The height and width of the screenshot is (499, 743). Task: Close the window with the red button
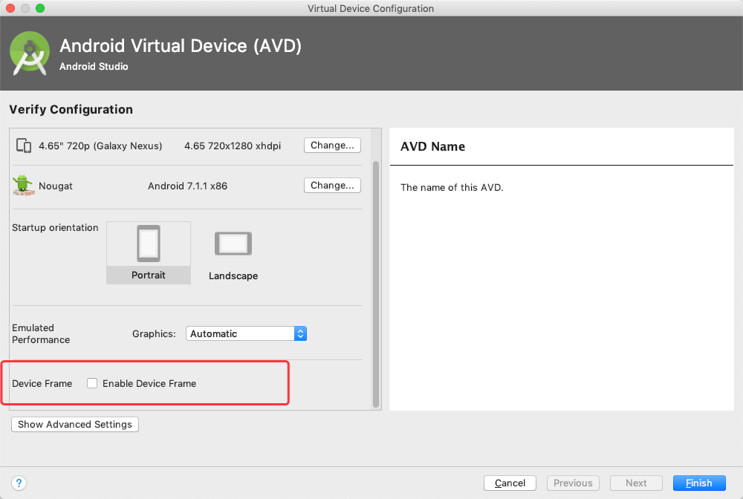(10, 8)
